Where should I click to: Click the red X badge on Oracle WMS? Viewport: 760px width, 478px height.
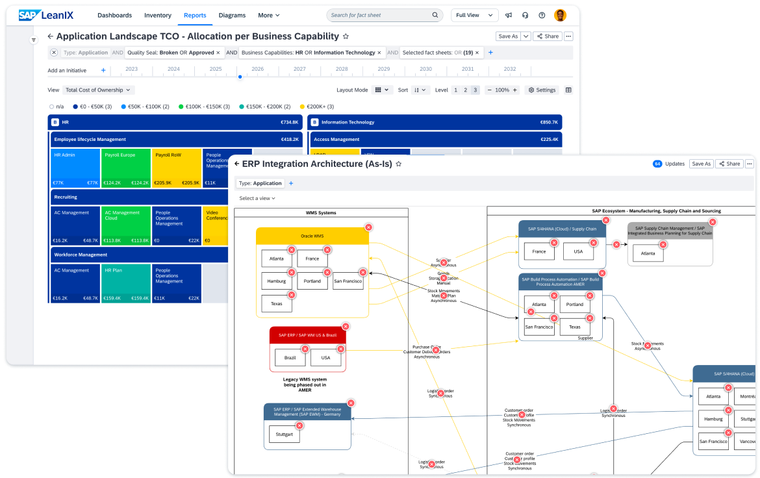pos(369,227)
